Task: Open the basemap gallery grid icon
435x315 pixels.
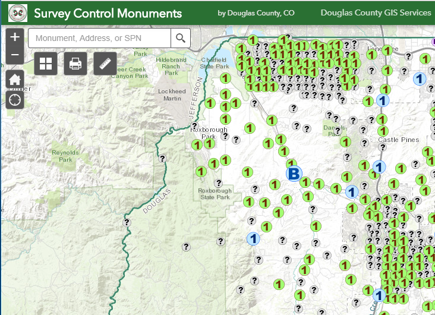Action: tap(46, 63)
